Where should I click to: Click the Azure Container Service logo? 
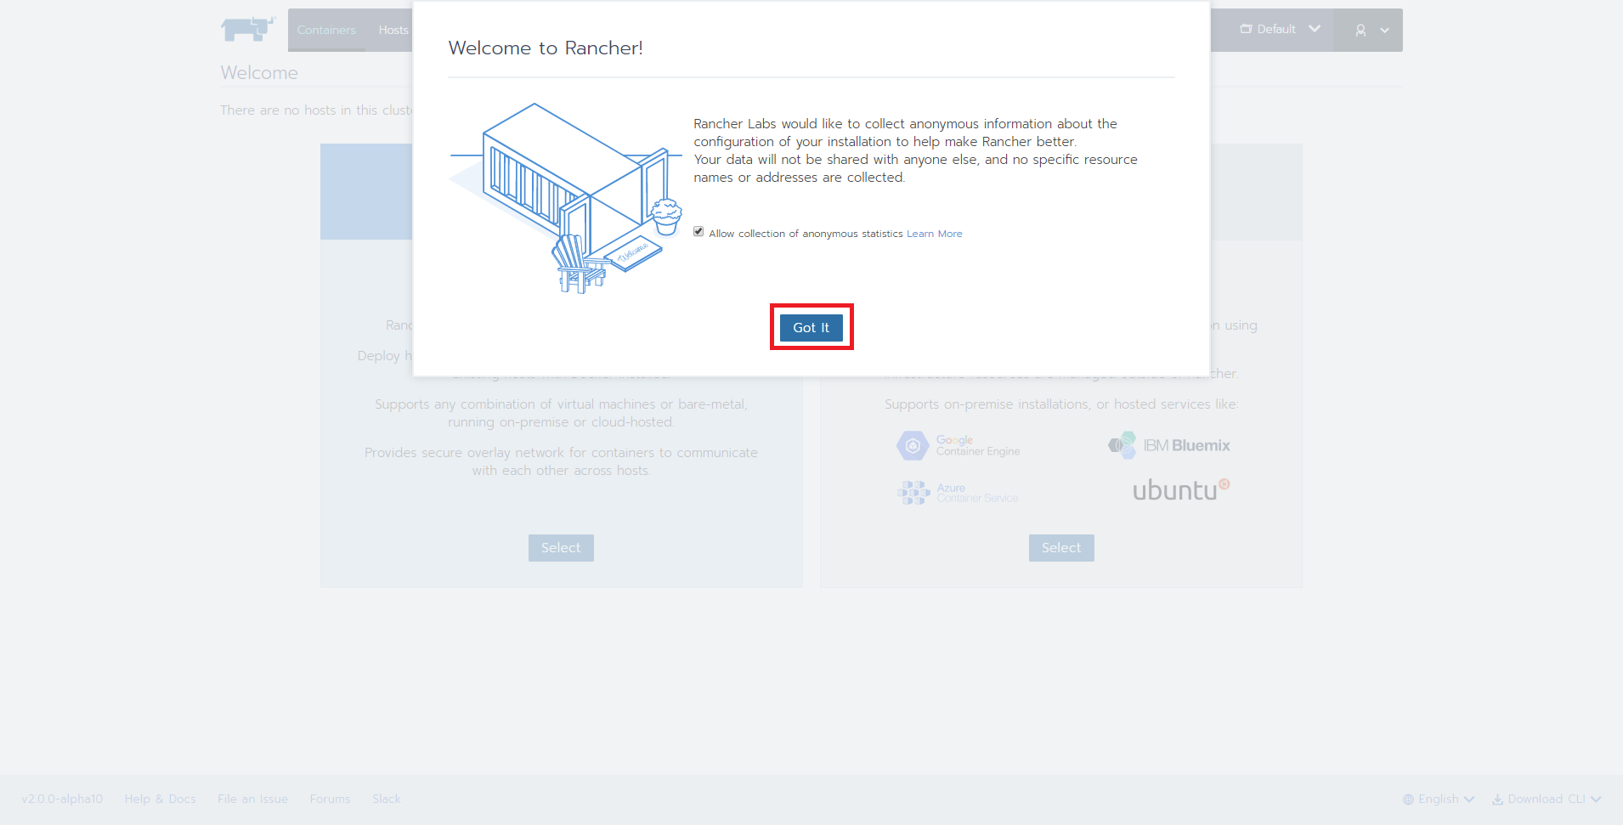[x=959, y=493]
